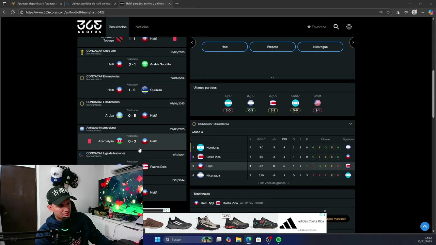Viewport: 436px width, 245px height.
Task: Close the adidas advertisement banner
Action: [325, 211]
